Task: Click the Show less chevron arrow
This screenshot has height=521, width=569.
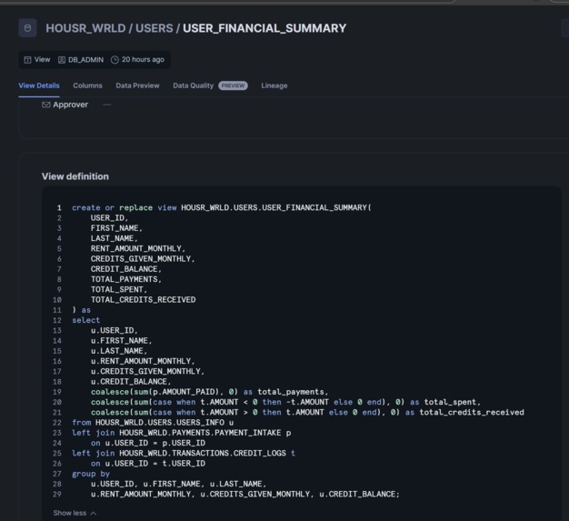Action: point(94,514)
